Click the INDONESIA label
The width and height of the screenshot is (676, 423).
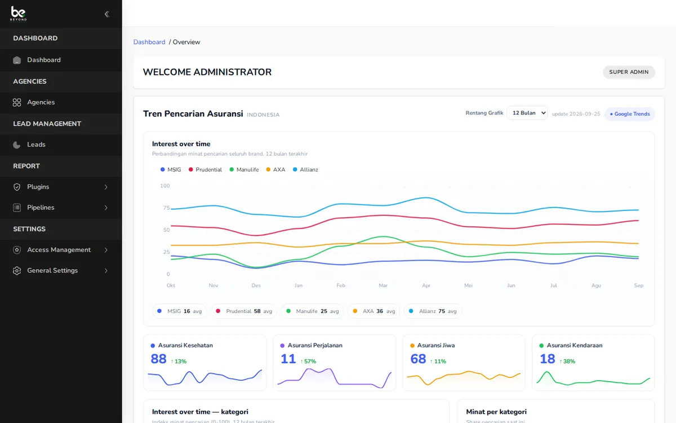pos(263,115)
